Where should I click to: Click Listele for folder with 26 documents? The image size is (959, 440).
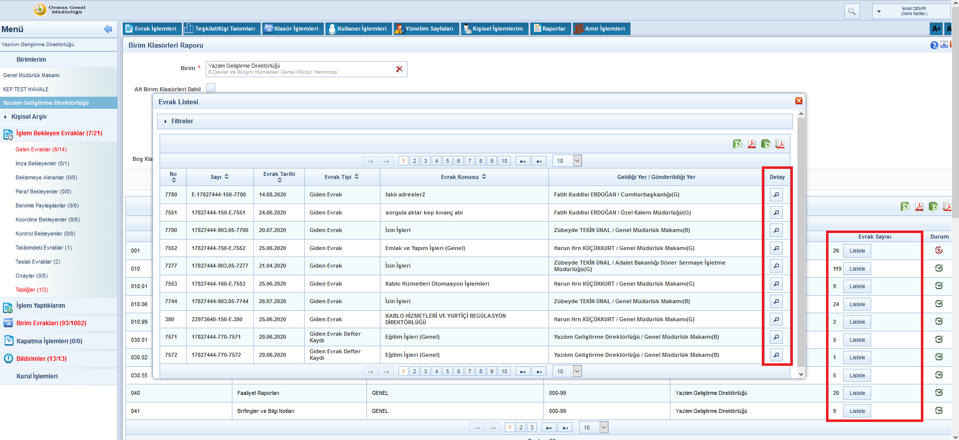tap(857, 251)
